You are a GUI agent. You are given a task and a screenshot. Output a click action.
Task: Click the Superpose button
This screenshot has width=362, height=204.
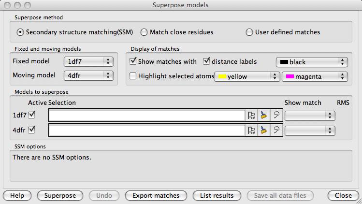coord(60,196)
